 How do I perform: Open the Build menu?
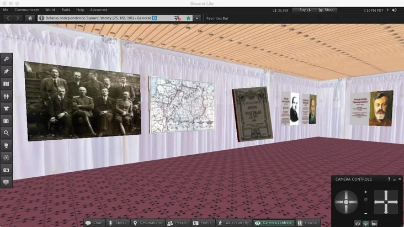pos(66,10)
